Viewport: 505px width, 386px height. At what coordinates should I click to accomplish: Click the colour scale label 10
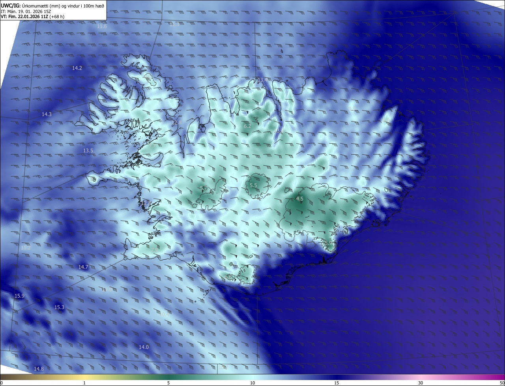252,383
